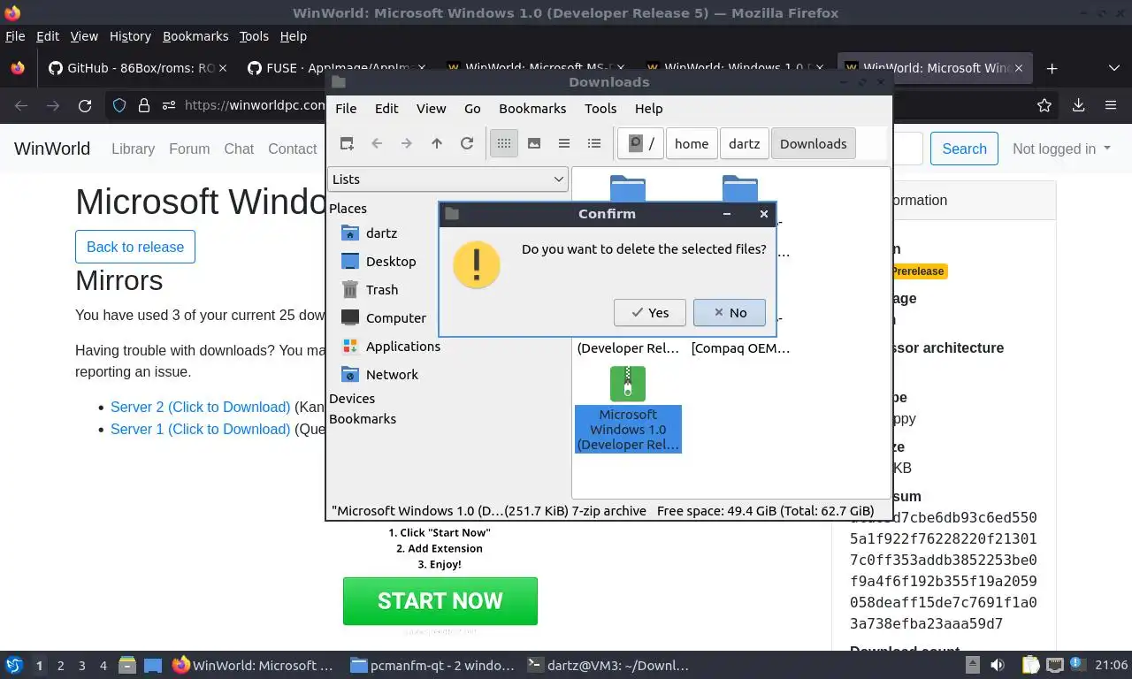The width and height of the screenshot is (1132, 679).
Task: Reload the Downloads folder view
Action: [467, 143]
